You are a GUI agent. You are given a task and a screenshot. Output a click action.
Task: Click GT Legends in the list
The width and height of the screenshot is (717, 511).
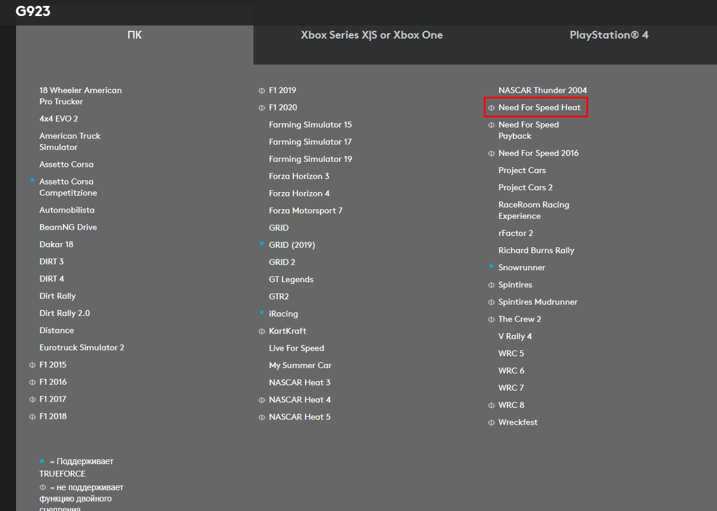pyautogui.click(x=291, y=279)
